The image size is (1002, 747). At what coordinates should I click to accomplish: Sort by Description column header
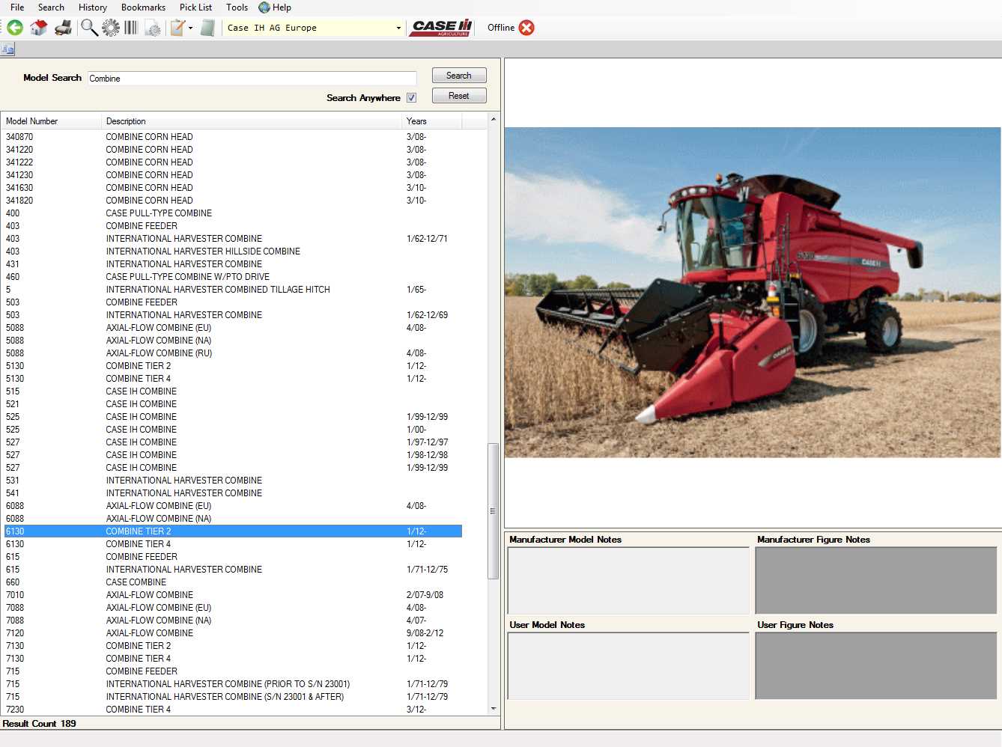pyautogui.click(x=252, y=121)
